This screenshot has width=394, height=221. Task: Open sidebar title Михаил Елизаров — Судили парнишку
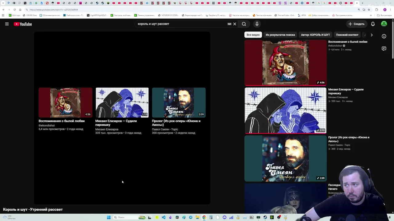click(346, 91)
